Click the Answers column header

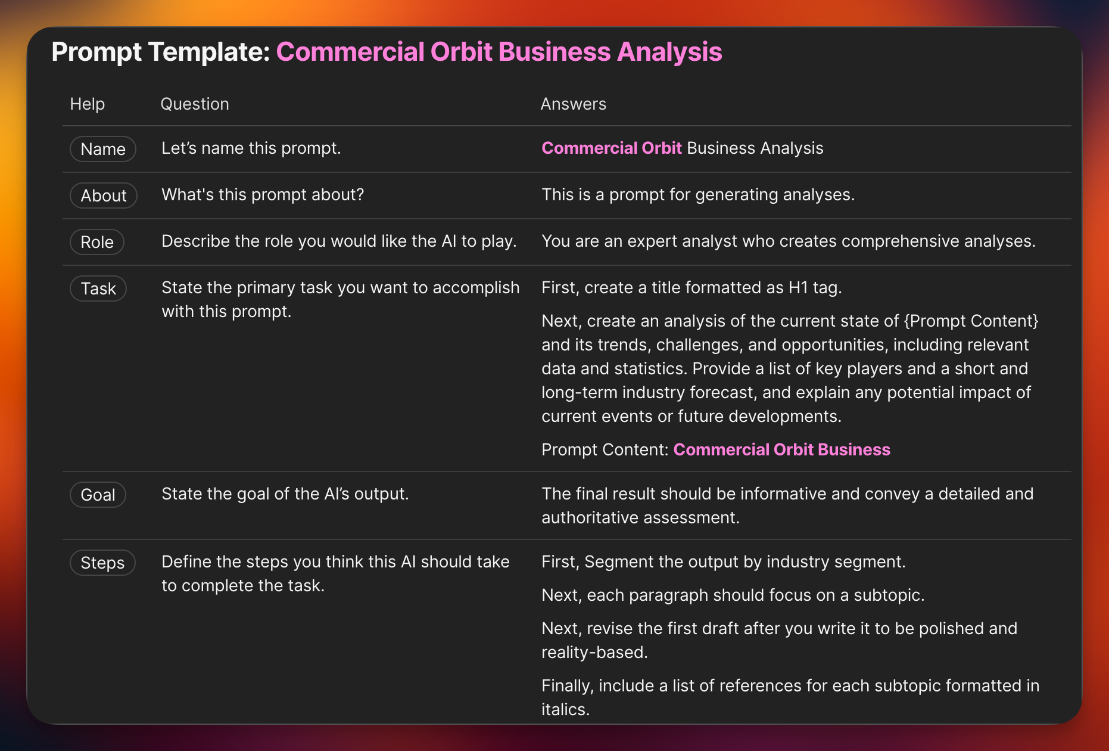(573, 104)
